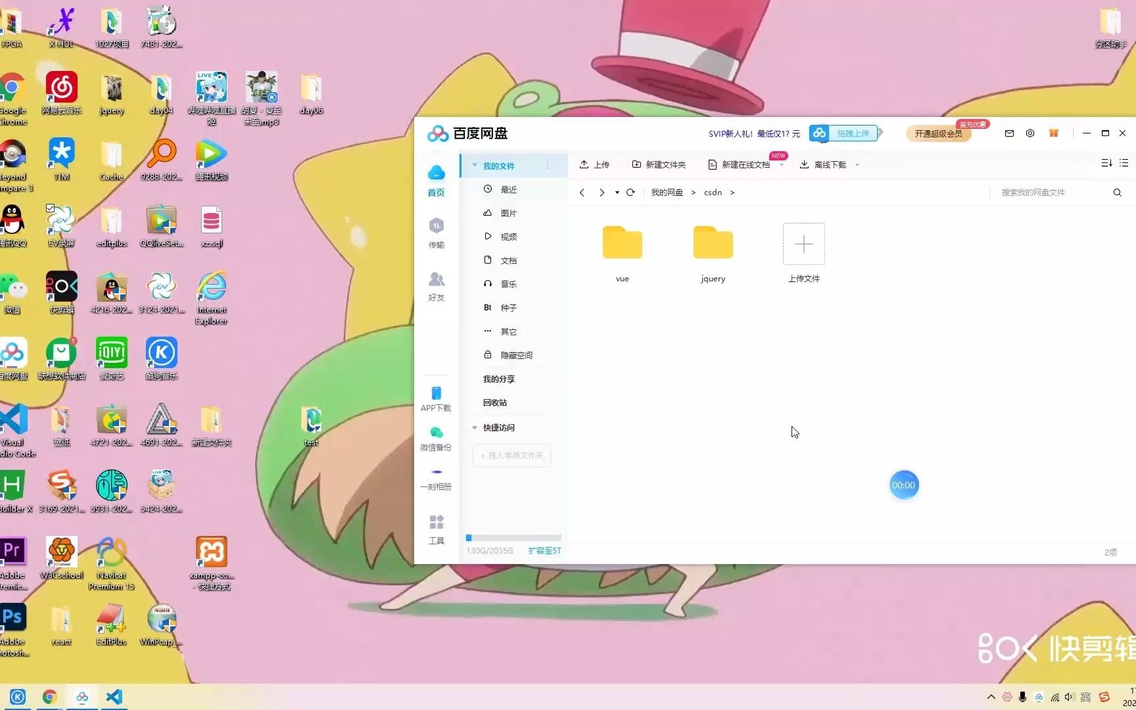Go forward with the right arrow
Image resolution: width=1136 pixels, height=710 pixels.
click(602, 193)
